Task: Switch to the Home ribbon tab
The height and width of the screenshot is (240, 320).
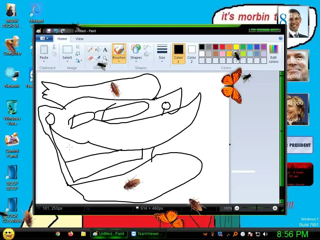Action: point(62,39)
